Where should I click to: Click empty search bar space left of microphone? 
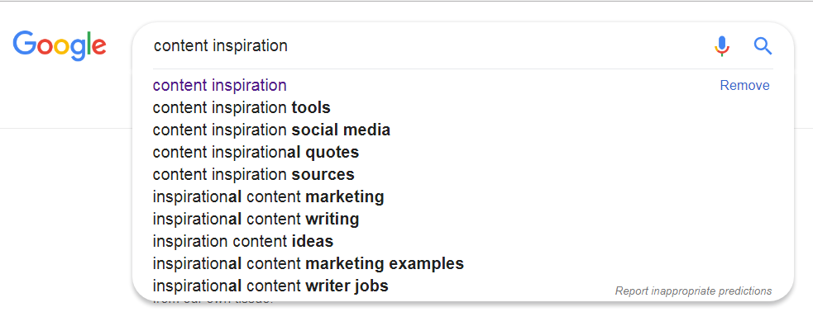(498, 46)
